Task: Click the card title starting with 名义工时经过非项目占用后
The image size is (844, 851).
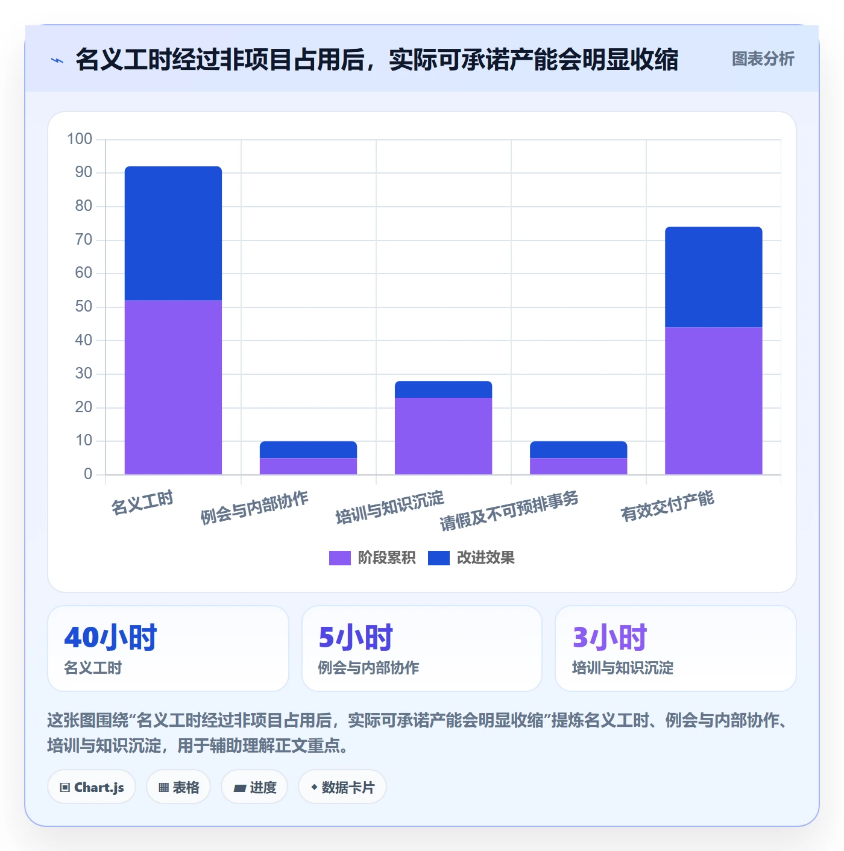Action: [x=377, y=60]
